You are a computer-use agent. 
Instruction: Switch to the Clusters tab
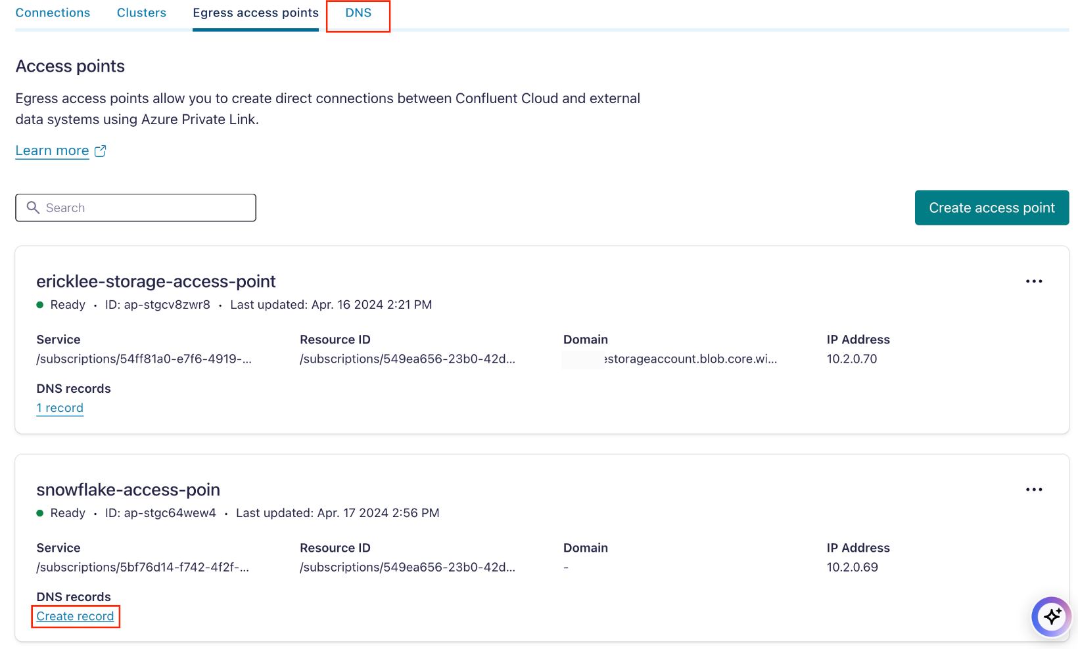(141, 12)
